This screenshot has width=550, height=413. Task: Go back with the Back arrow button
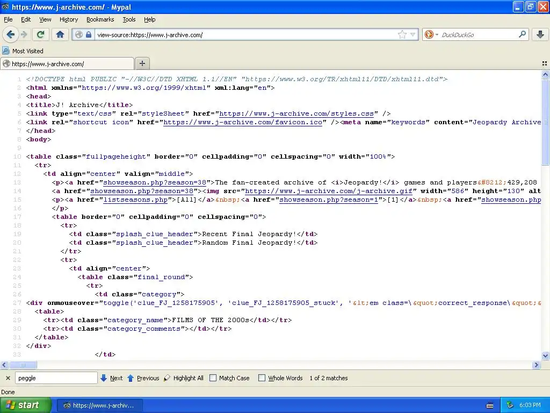pos(10,34)
